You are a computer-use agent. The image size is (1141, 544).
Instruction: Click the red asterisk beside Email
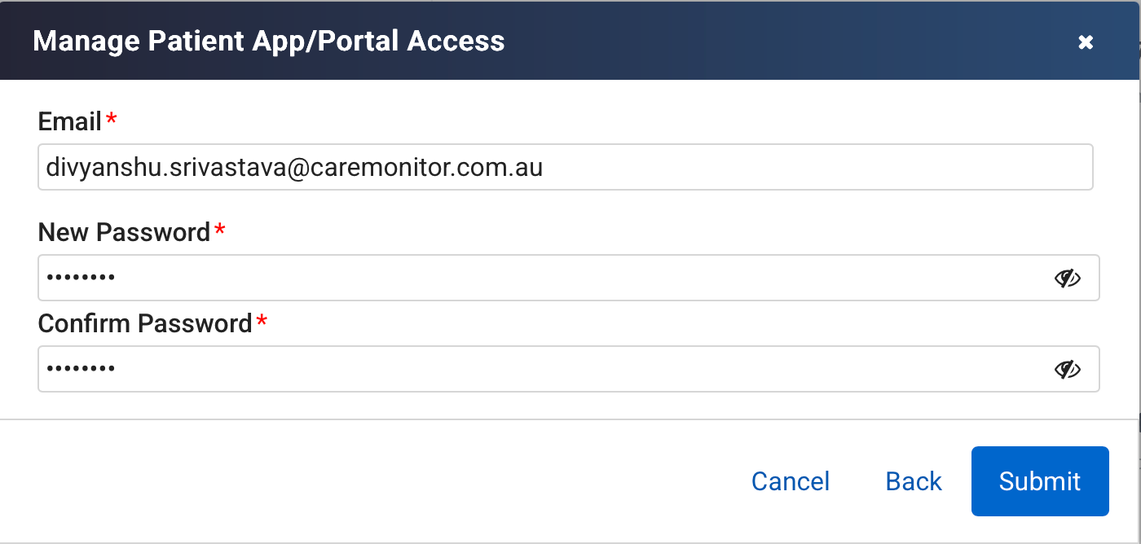112,121
